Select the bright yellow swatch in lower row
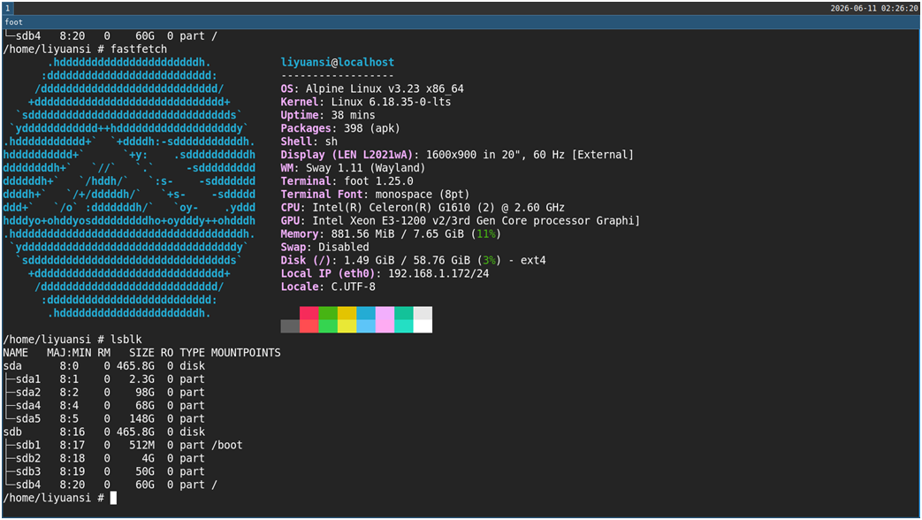The image size is (922, 520). click(x=347, y=326)
